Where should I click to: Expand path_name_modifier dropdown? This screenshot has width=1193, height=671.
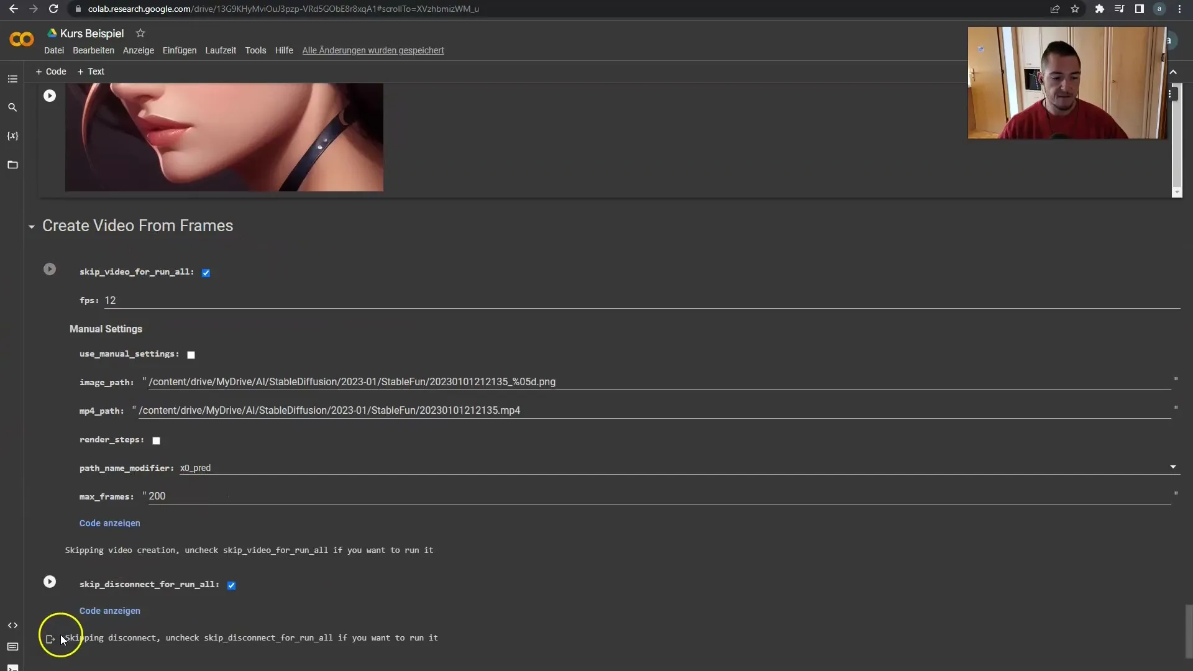(1173, 468)
